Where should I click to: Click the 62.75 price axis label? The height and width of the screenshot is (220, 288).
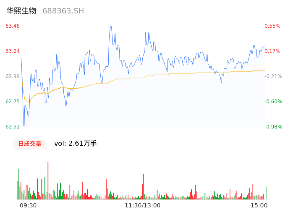[13, 102]
